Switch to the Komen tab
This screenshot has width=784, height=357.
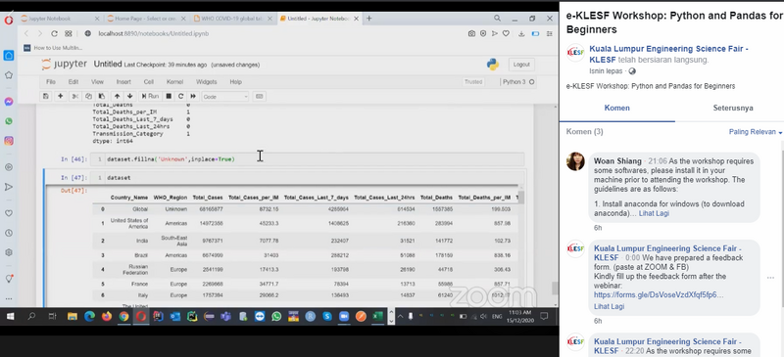617,108
